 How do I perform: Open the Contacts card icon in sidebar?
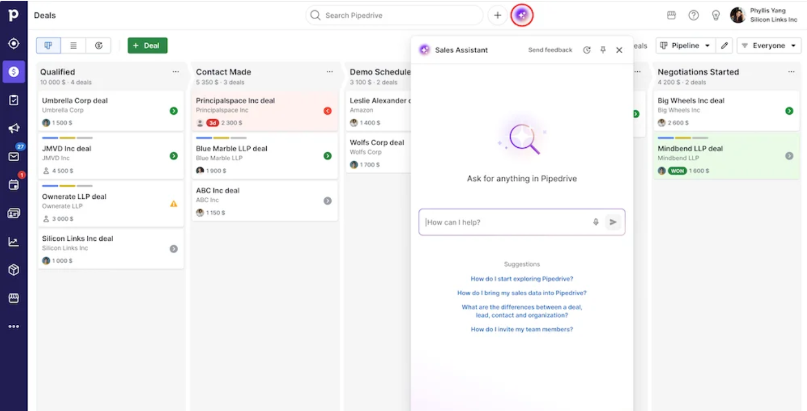(13, 213)
